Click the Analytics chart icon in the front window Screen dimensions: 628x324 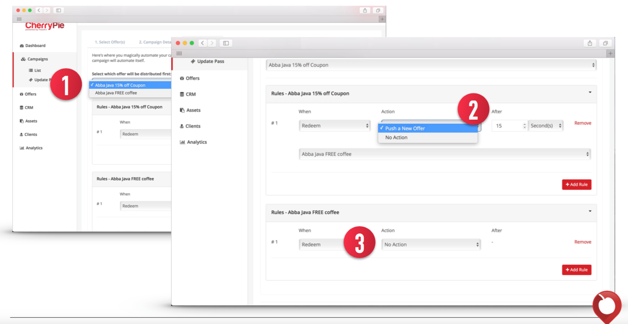pyautogui.click(x=182, y=142)
